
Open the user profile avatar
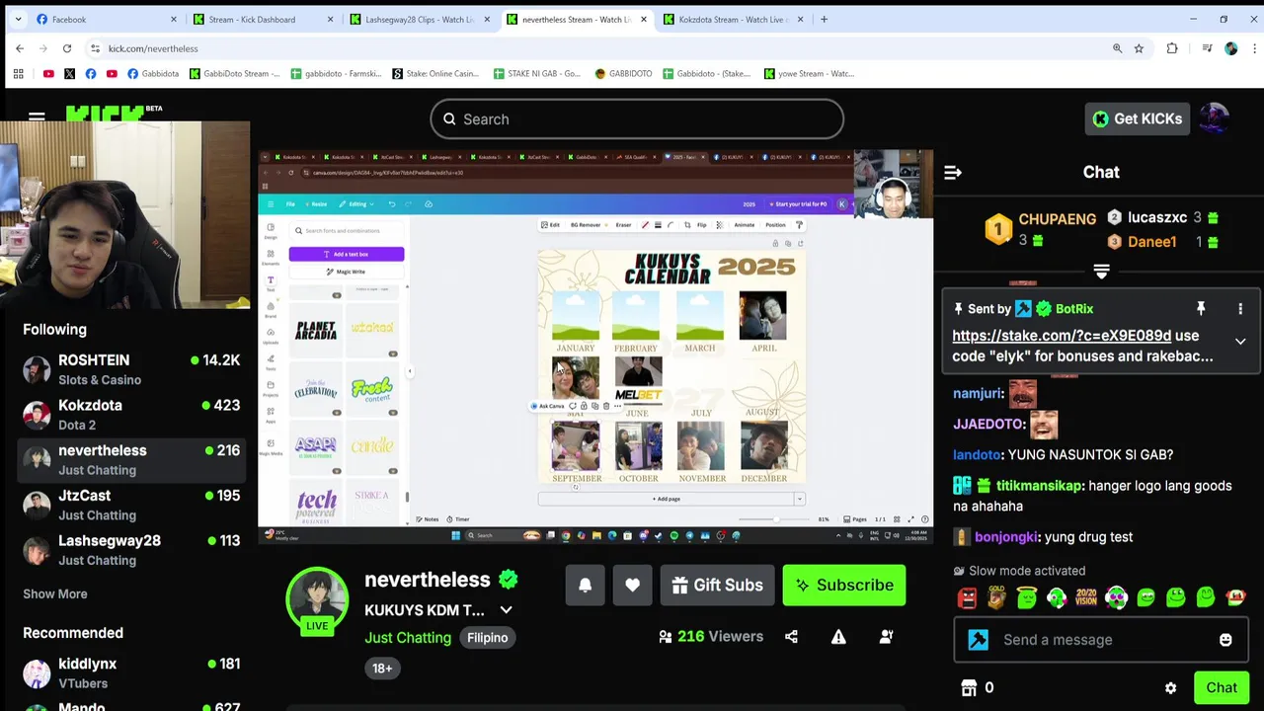(1214, 118)
